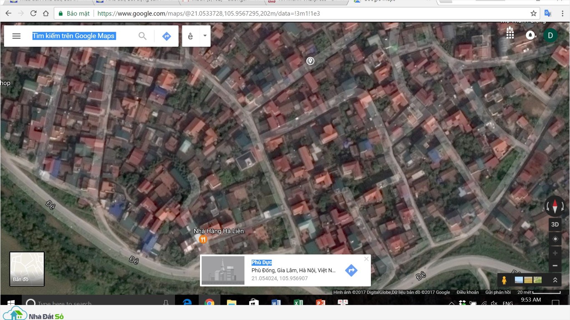Open the Chrome three-dot menu

pos(562,13)
